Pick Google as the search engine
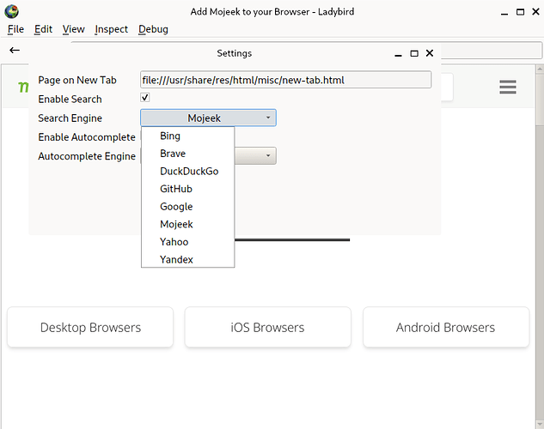Image resolution: width=544 pixels, height=429 pixels. (x=187, y=207)
